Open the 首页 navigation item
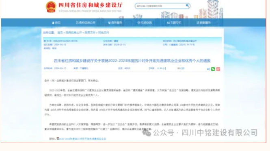 click(56, 23)
